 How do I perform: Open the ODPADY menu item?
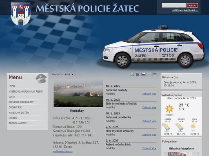(x=13, y=118)
